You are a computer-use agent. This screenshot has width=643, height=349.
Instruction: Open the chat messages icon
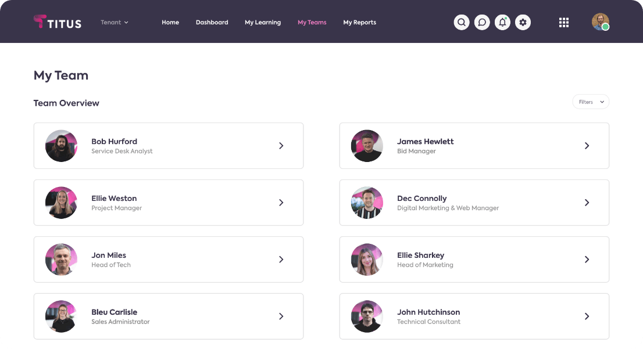tap(482, 23)
